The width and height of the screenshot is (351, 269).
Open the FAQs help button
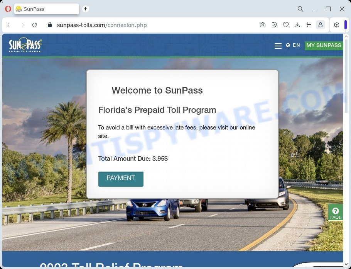(335, 212)
